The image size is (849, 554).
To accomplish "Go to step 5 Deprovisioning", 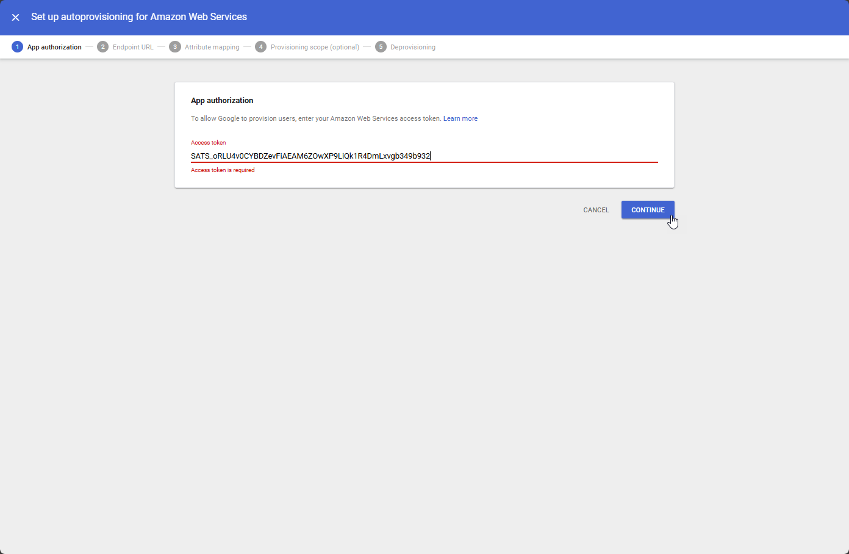I will click(406, 47).
